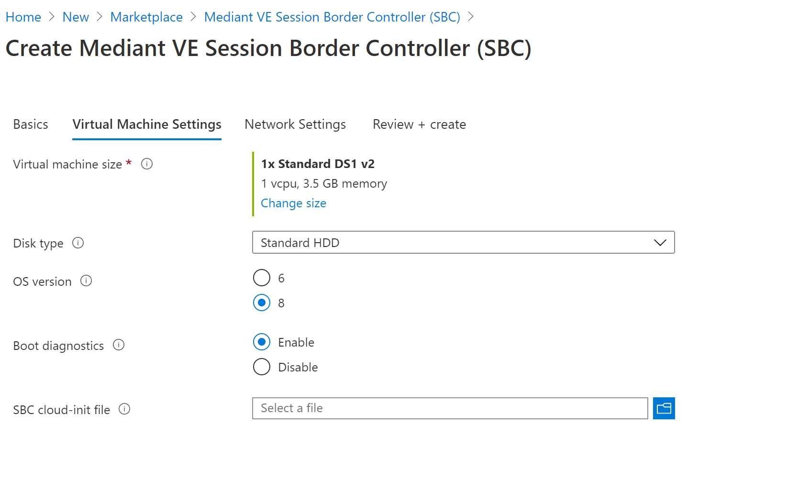
Task: Click the New breadcrumb link
Action: (76, 17)
